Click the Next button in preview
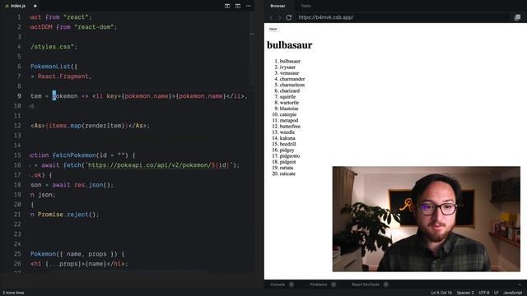Viewport: 527px width, 296px height. click(x=273, y=30)
